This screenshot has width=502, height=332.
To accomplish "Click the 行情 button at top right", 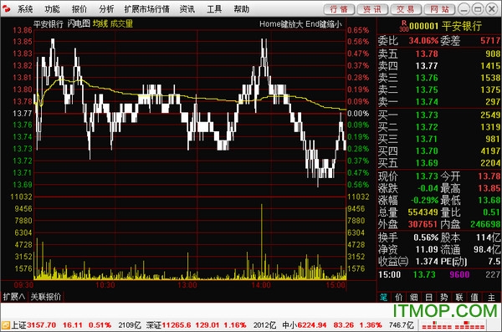I will (339, 9).
